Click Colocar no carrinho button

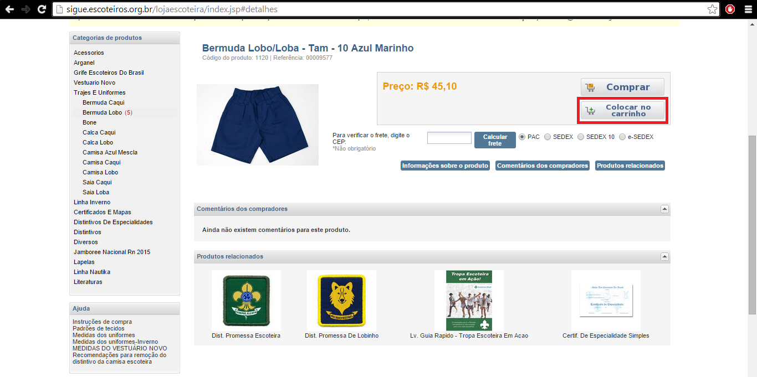622,111
